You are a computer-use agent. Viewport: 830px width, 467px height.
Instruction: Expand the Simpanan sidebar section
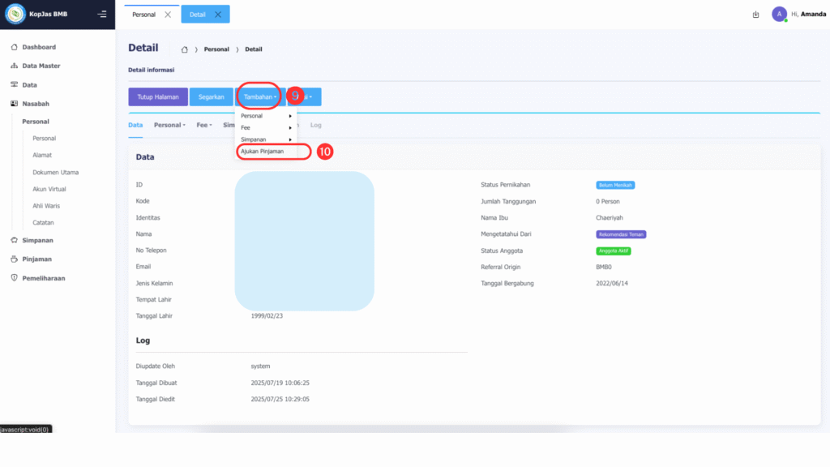point(37,240)
